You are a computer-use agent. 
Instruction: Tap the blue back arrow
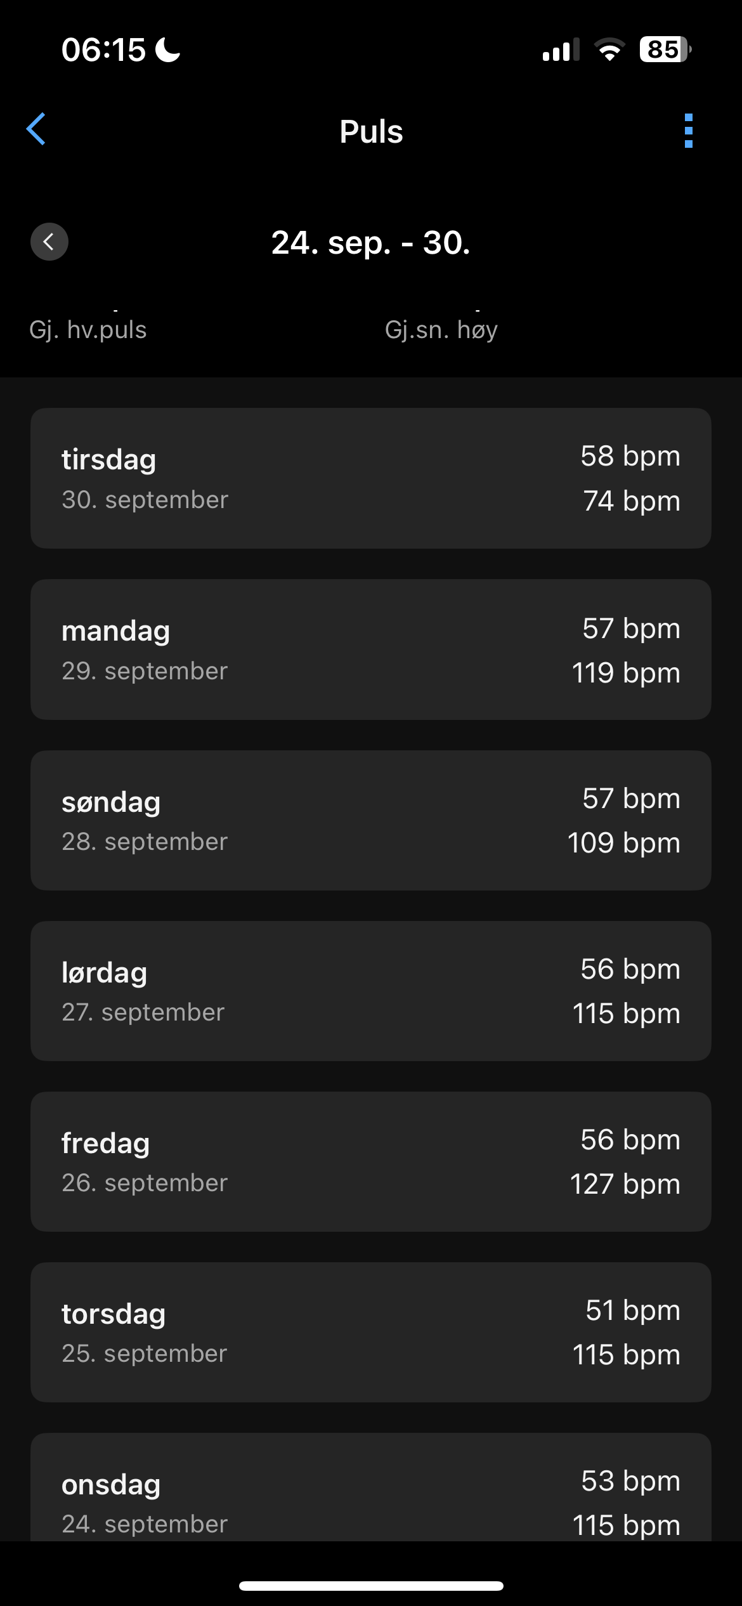point(36,129)
